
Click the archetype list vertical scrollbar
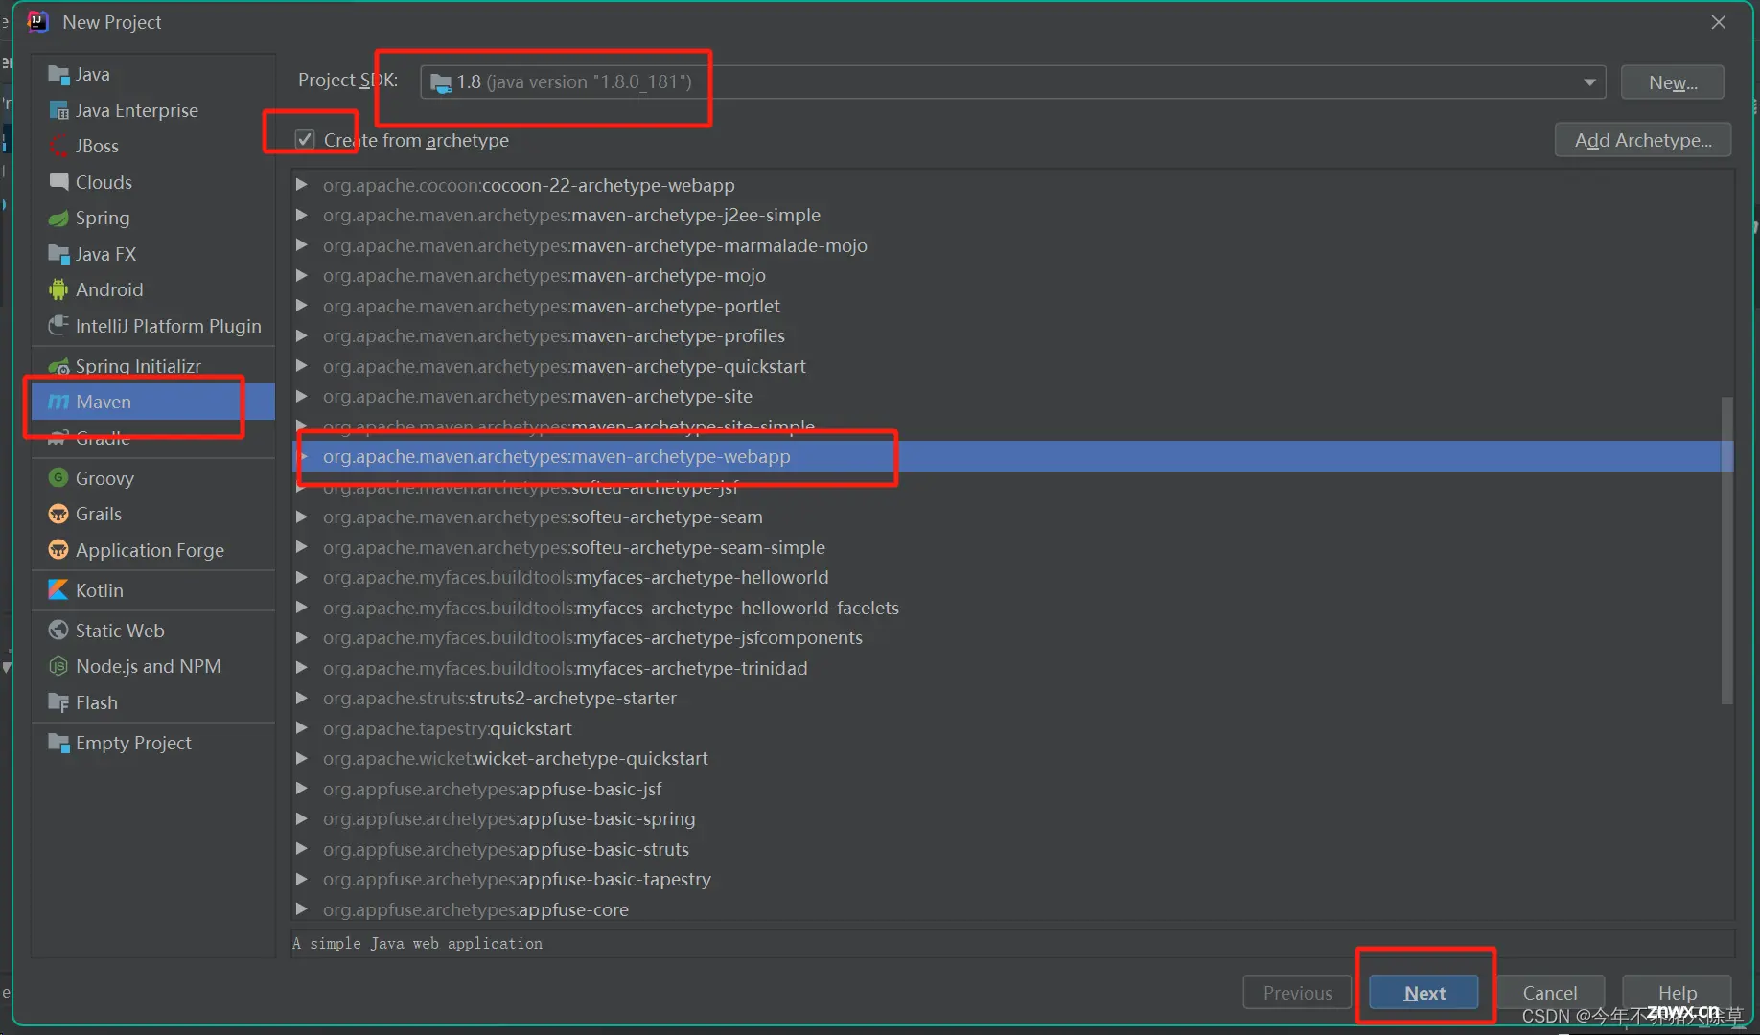pyautogui.click(x=1727, y=551)
